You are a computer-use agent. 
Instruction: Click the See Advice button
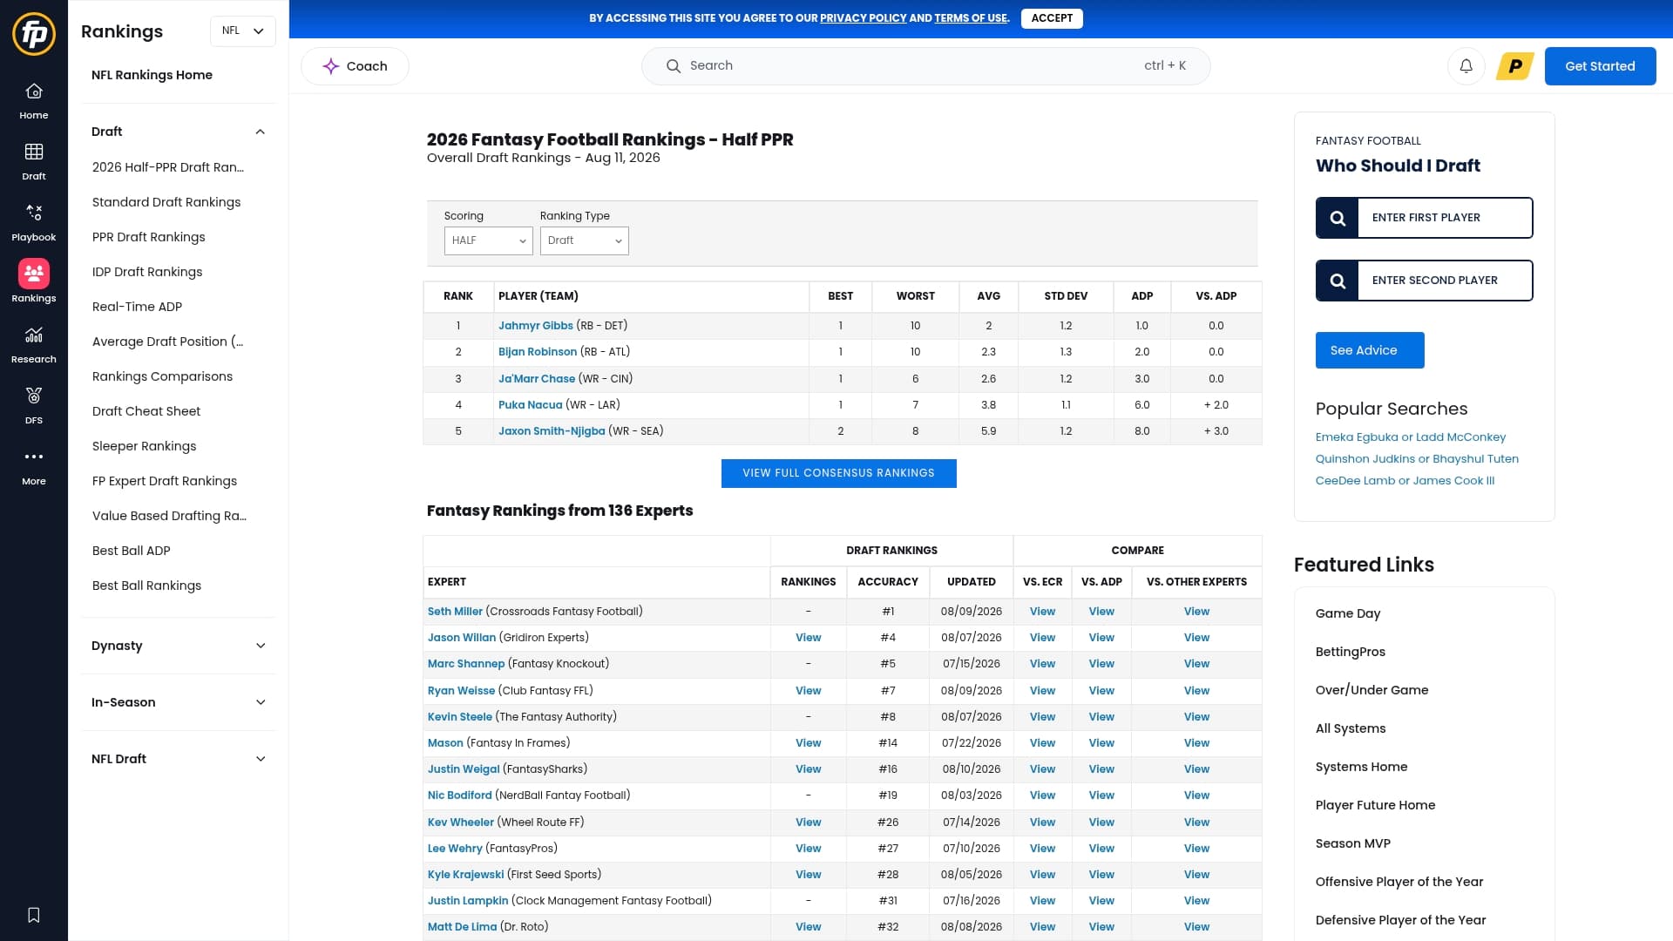tap(1370, 350)
